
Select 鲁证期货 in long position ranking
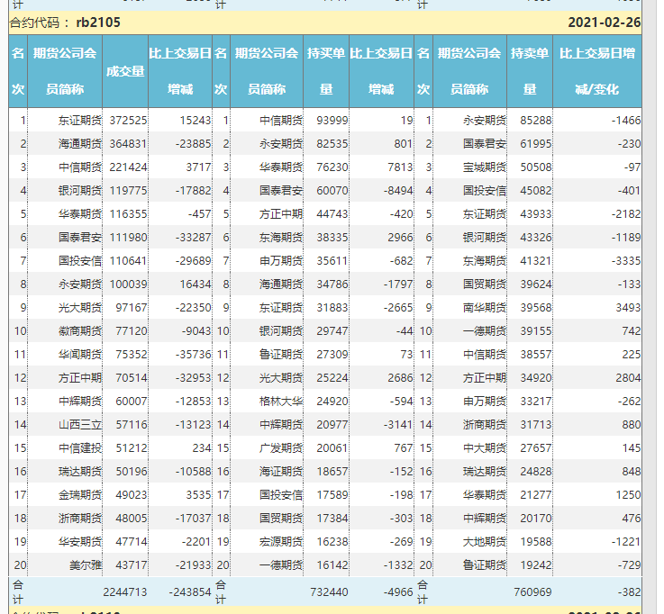(x=281, y=354)
